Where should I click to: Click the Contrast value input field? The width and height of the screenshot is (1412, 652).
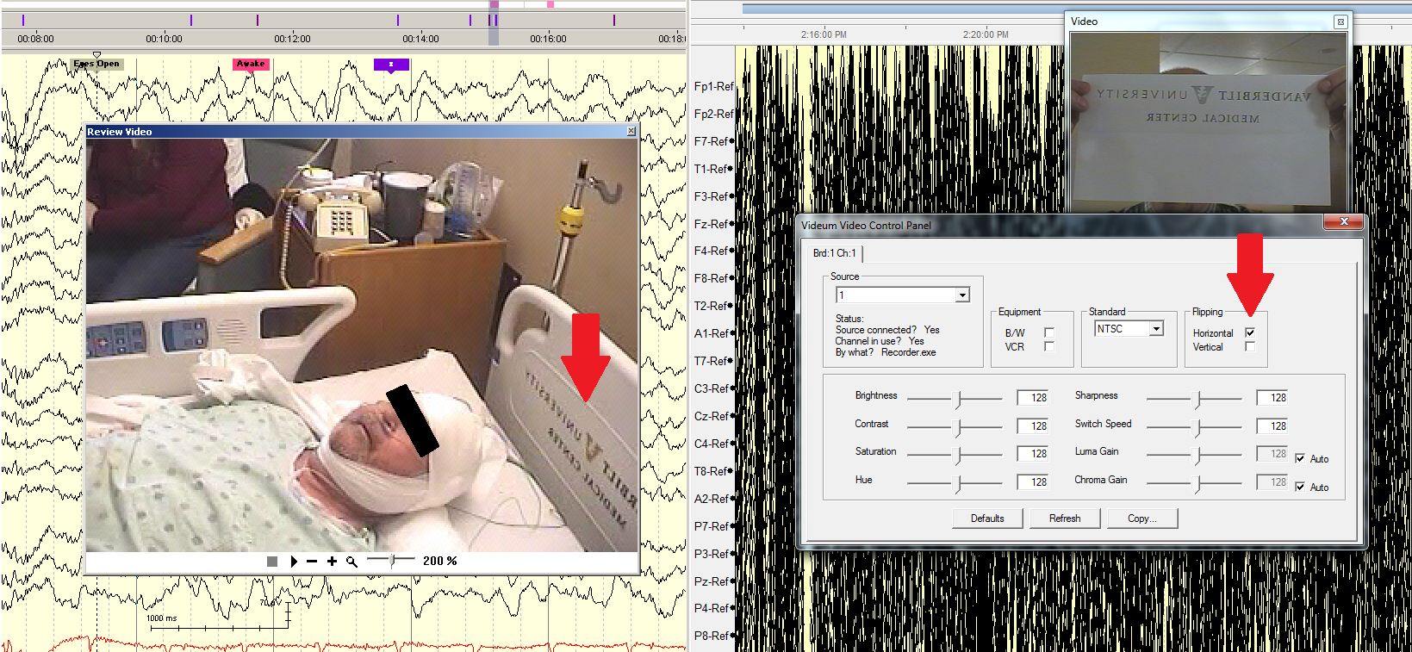point(1032,425)
